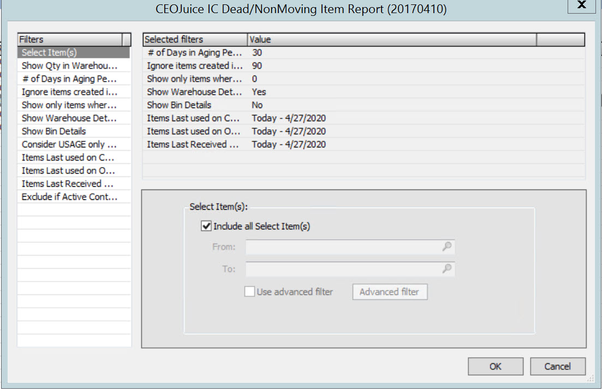This screenshot has height=391, width=602.
Task: Click the Filters column header
Action: tap(70, 39)
